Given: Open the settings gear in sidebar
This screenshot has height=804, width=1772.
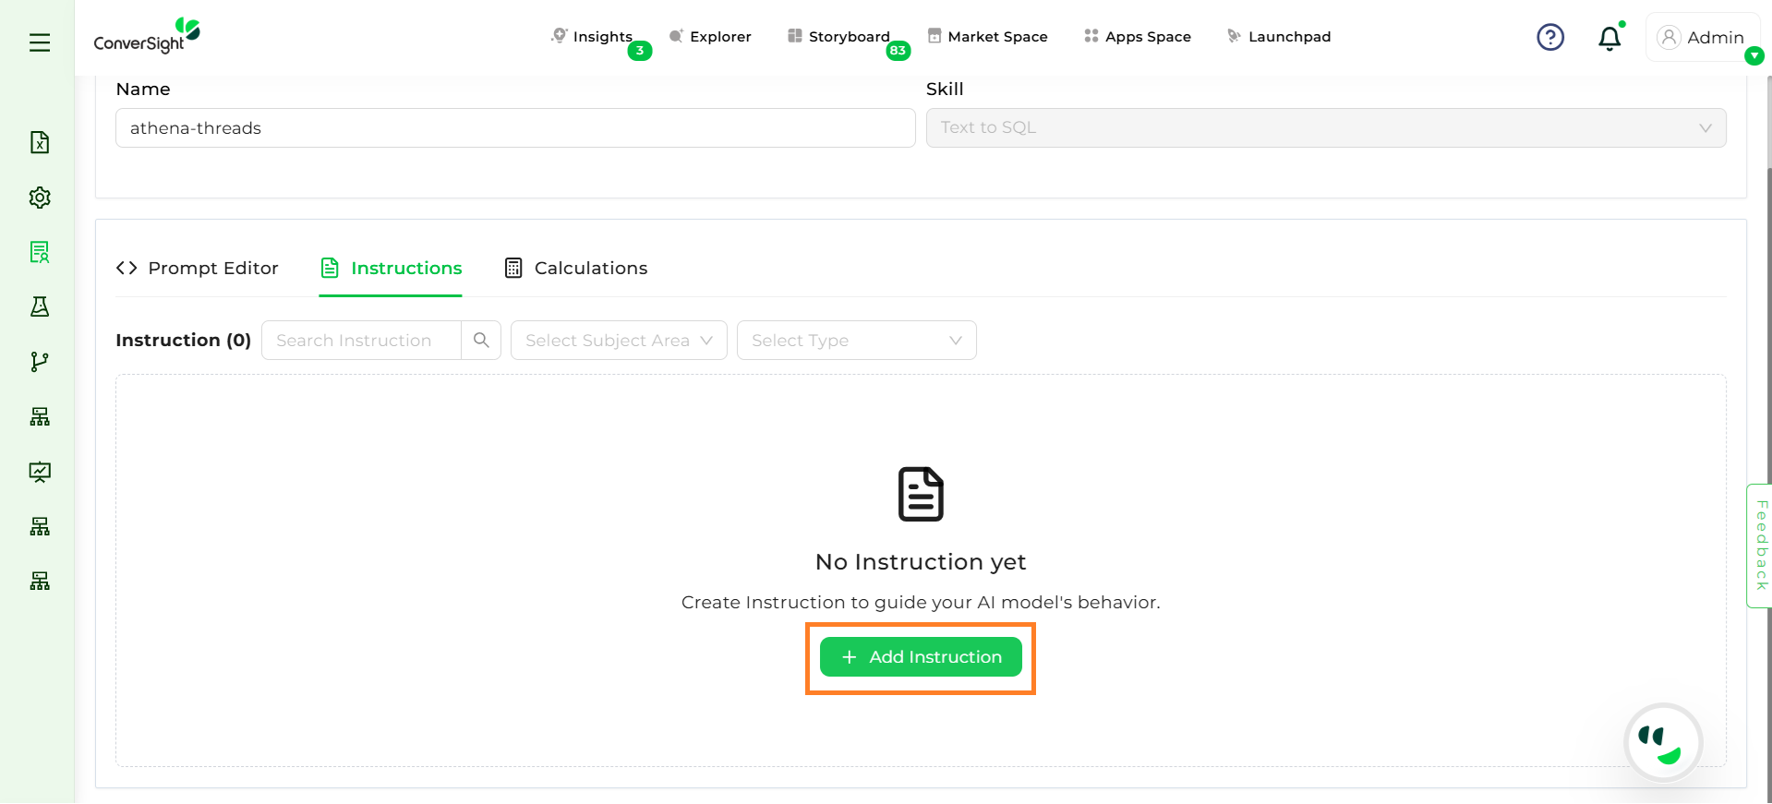Looking at the screenshot, I should click(40, 198).
